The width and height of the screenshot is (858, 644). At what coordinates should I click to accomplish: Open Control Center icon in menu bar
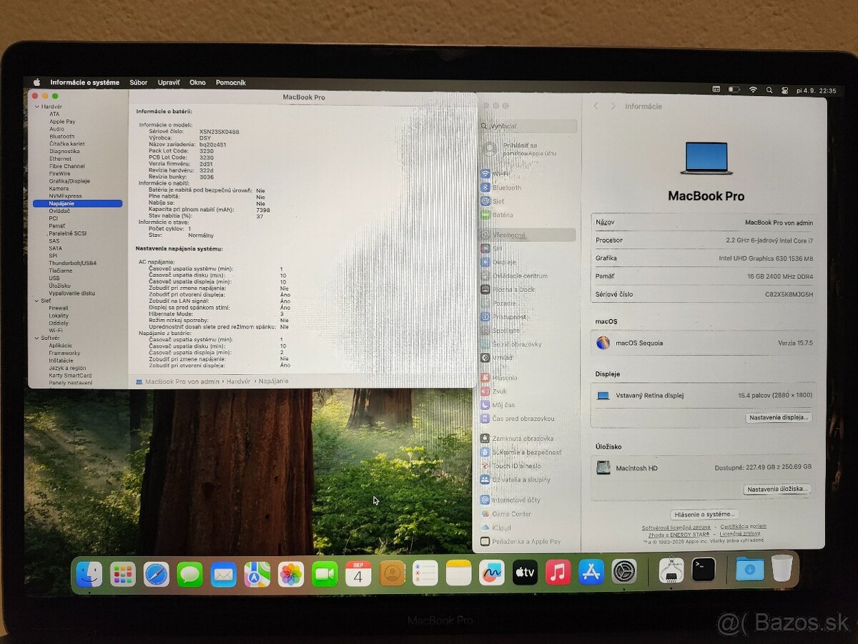(x=785, y=90)
